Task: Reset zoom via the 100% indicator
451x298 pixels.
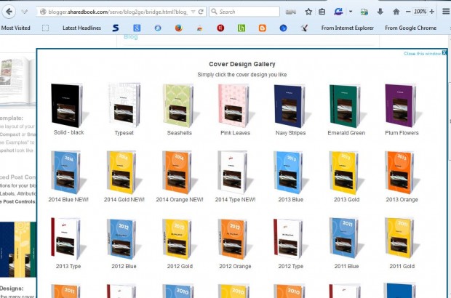Action: pos(420,12)
